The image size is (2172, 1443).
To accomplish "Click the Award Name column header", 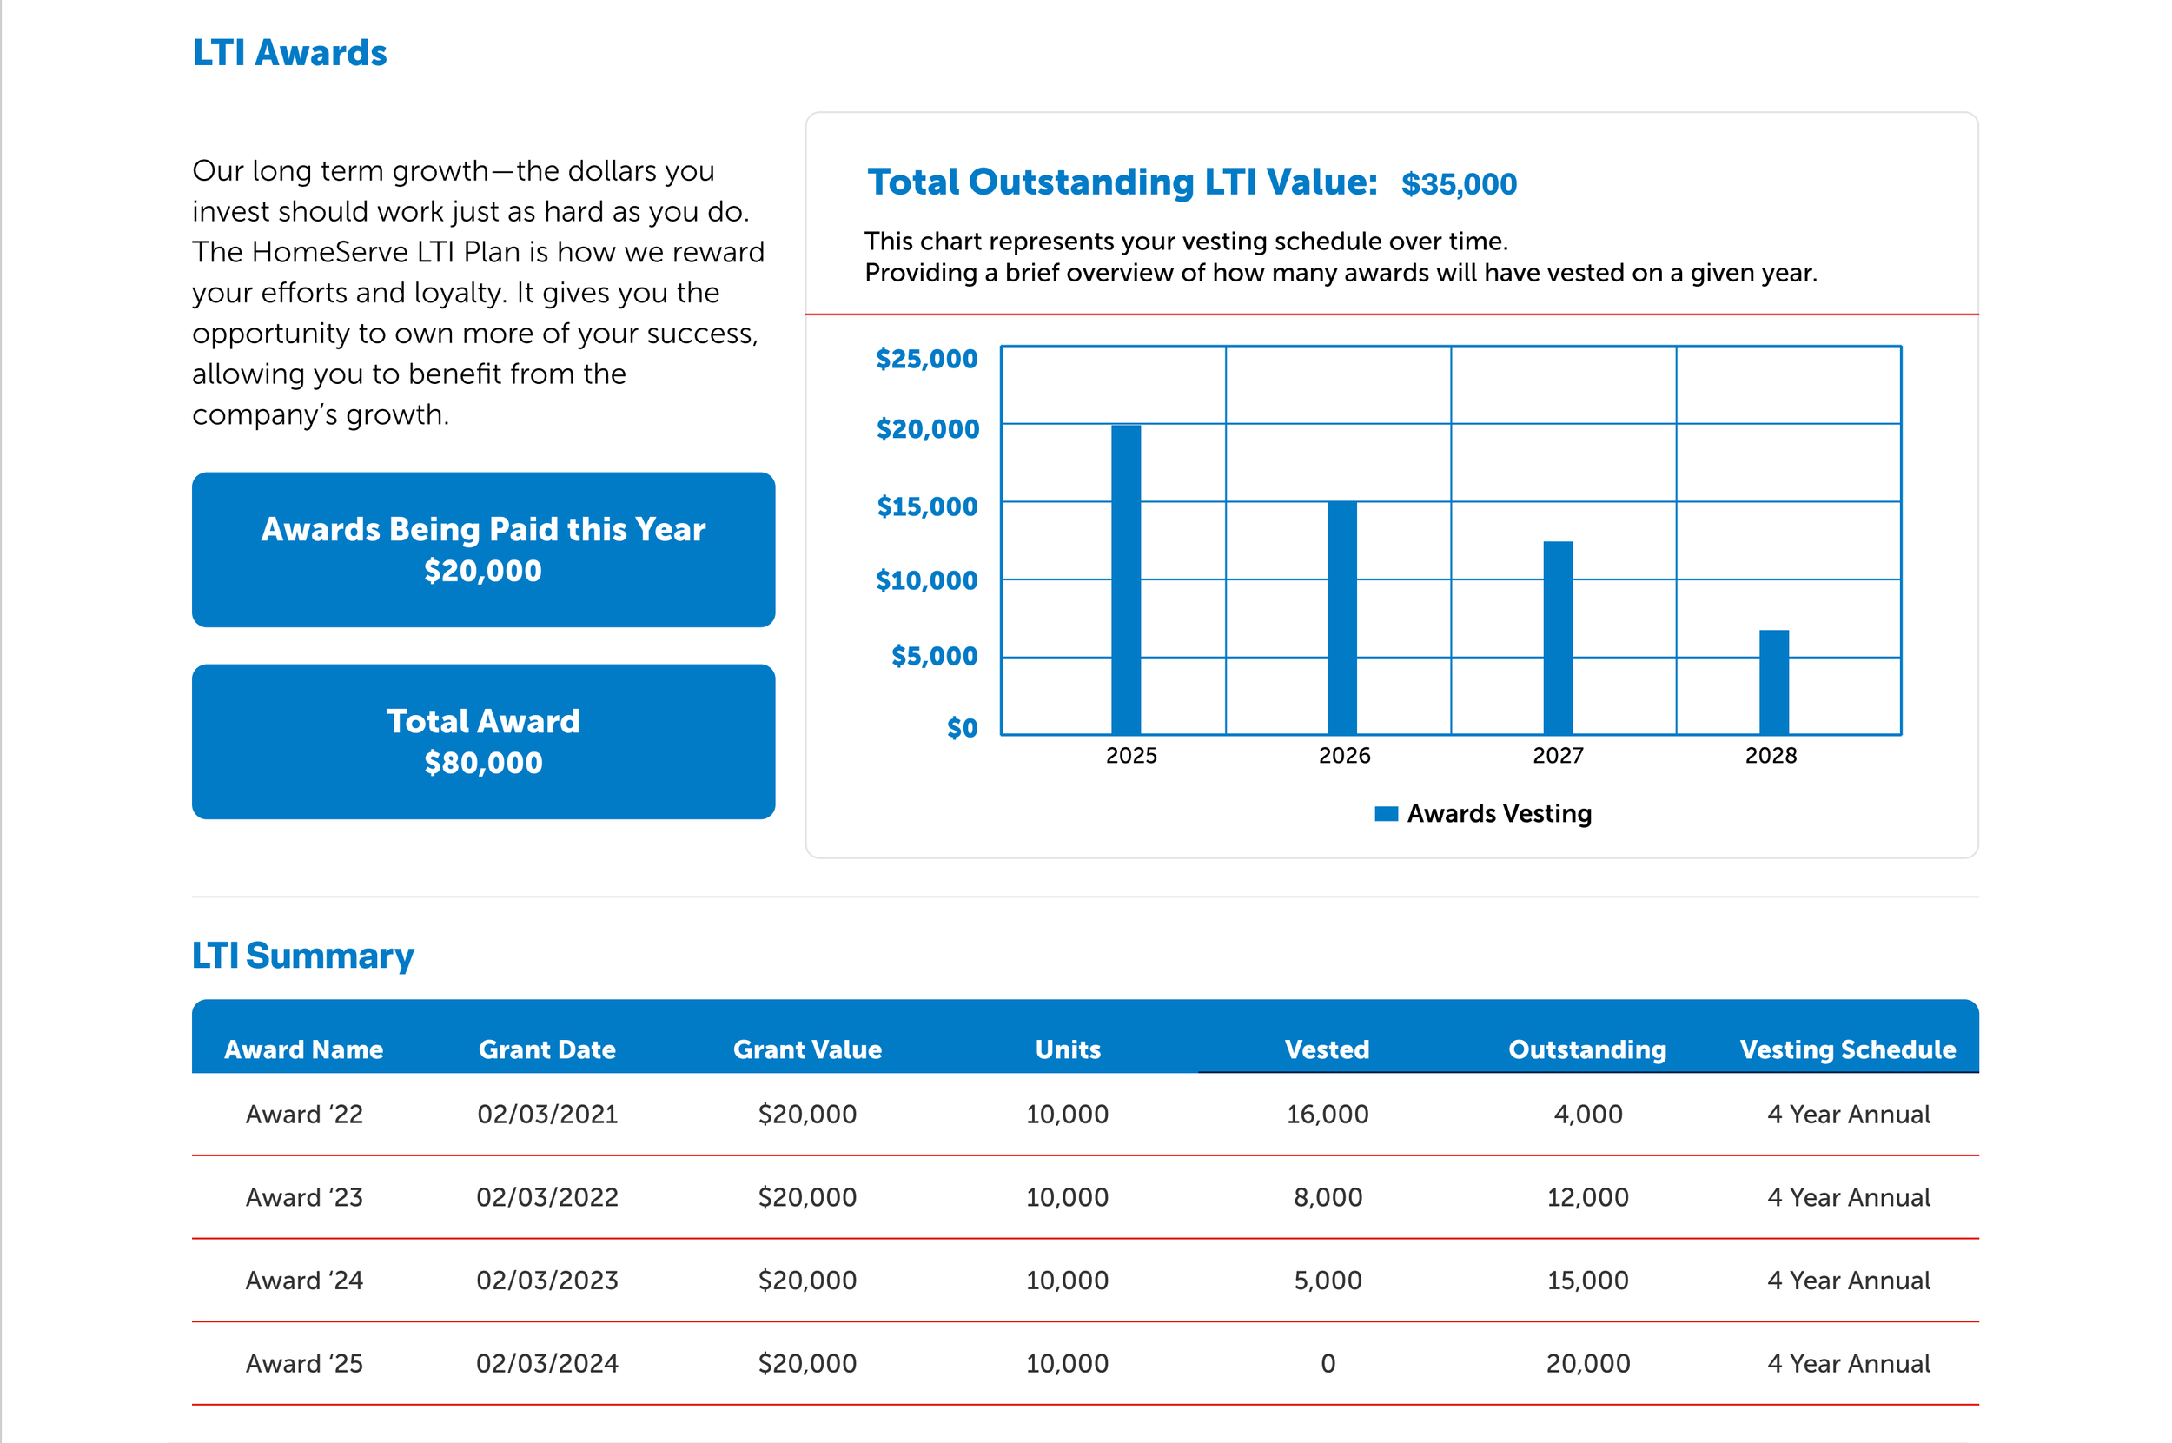I will point(304,1049).
